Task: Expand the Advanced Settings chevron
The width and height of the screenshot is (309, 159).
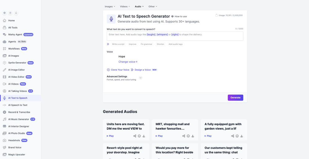Action: pos(141,78)
